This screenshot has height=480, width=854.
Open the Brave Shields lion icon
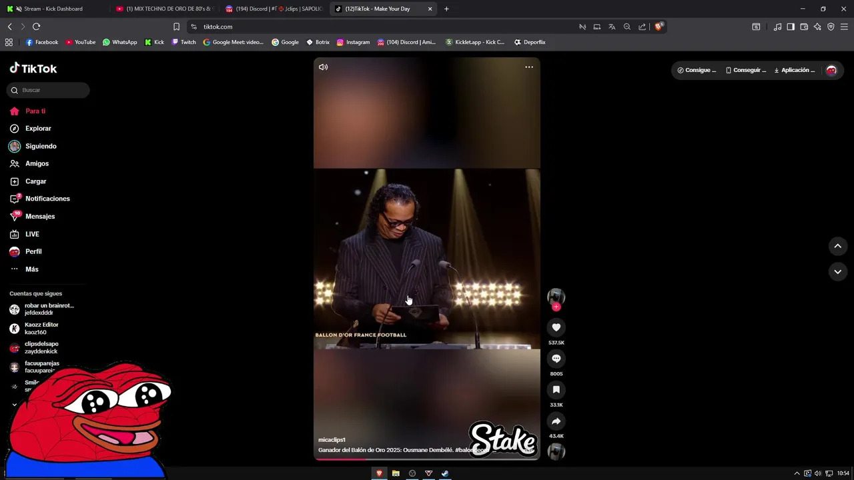tap(659, 27)
